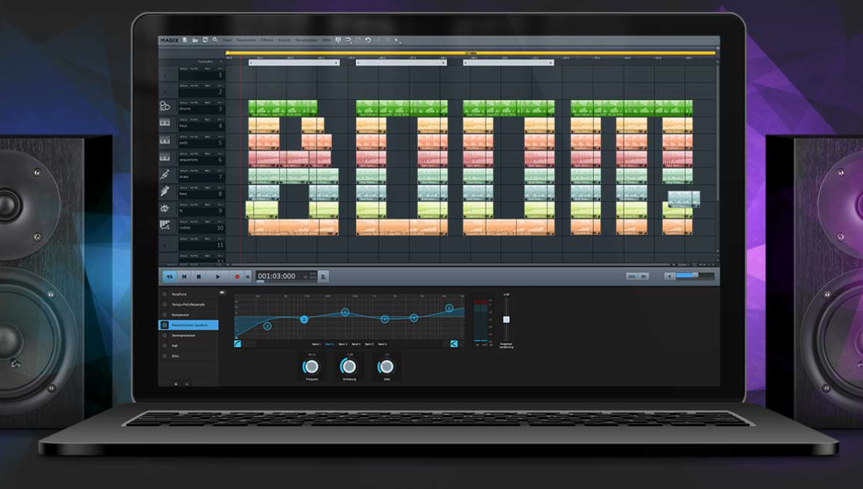Open the second song part marker dropdown arrow
The image size is (863, 489).
tap(443, 63)
